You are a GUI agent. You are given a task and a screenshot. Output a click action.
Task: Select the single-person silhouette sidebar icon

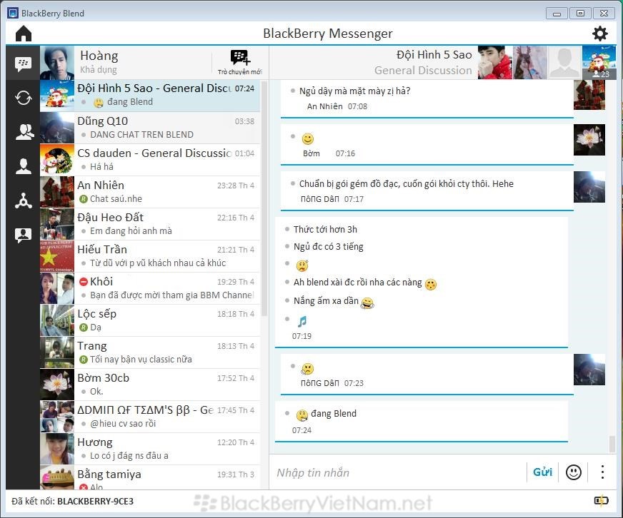click(23, 166)
